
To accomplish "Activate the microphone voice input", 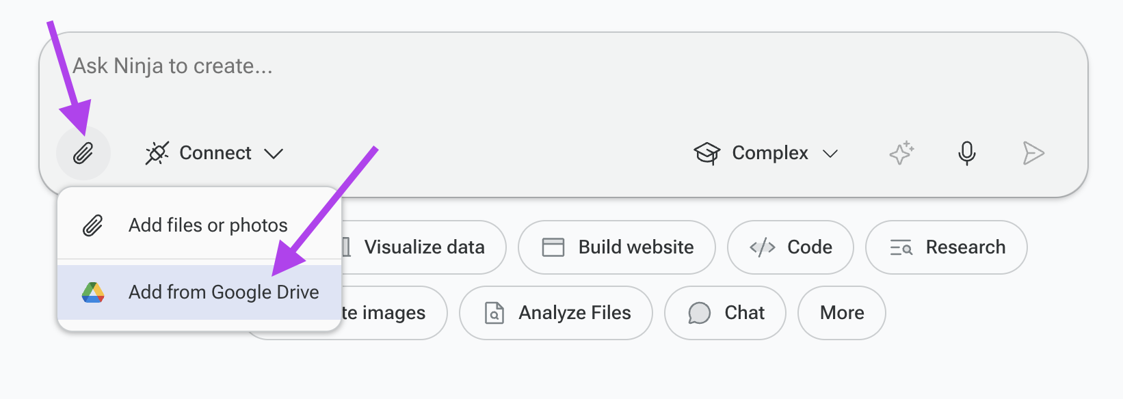I will coord(966,153).
